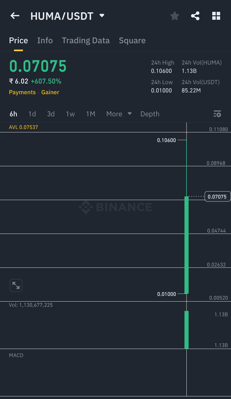Tap the Gainer tag
The height and width of the screenshot is (399, 231).
coord(50,92)
